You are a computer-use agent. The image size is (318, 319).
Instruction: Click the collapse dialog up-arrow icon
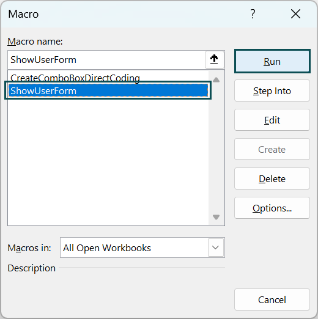214,59
